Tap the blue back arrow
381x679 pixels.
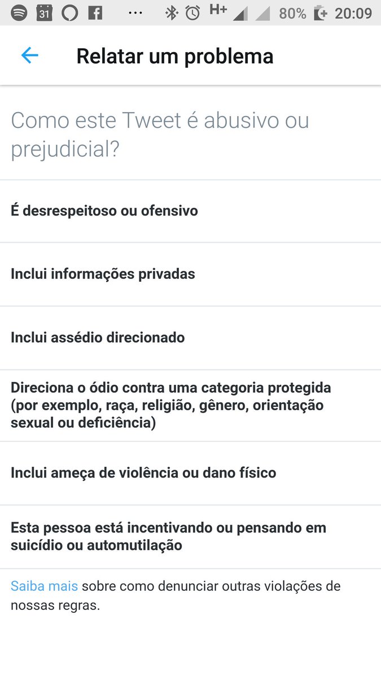pos(29,55)
